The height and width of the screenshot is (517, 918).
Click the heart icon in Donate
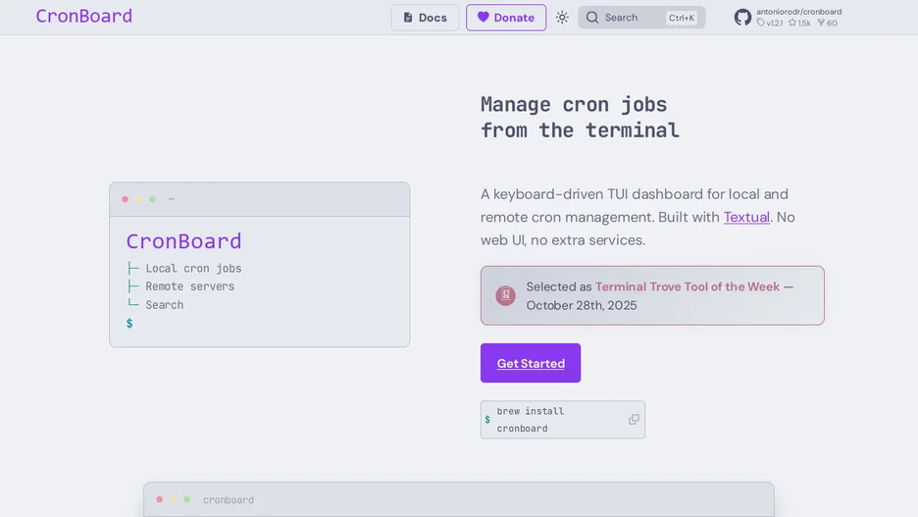pos(483,17)
